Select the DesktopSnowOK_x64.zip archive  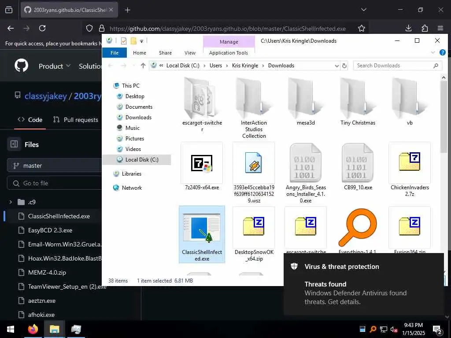click(x=254, y=228)
